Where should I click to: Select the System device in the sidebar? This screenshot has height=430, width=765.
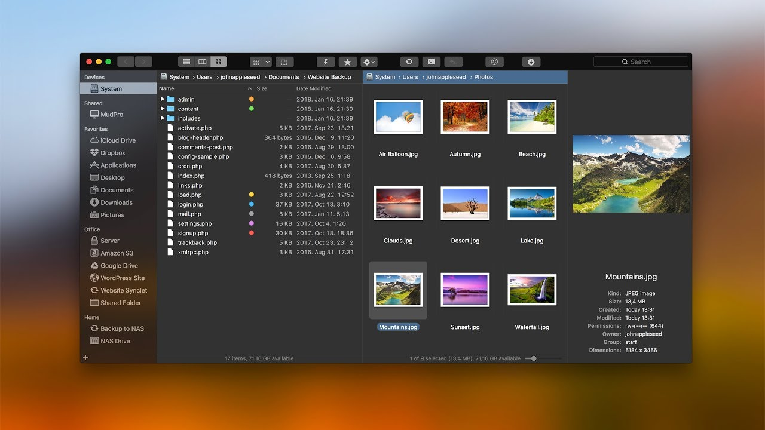tap(118, 88)
